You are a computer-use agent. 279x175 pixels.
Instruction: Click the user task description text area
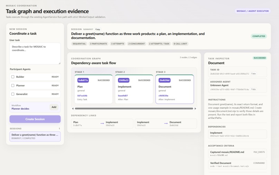click(35, 54)
